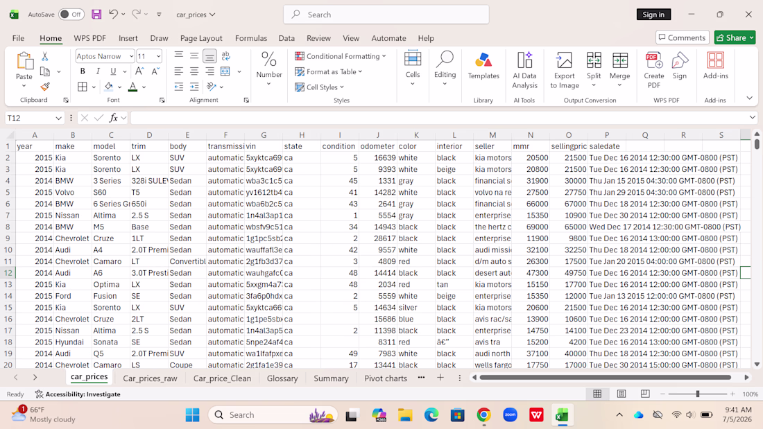Open the Orientation text rotation tool
This screenshot has height=429, width=763.
(211, 87)
